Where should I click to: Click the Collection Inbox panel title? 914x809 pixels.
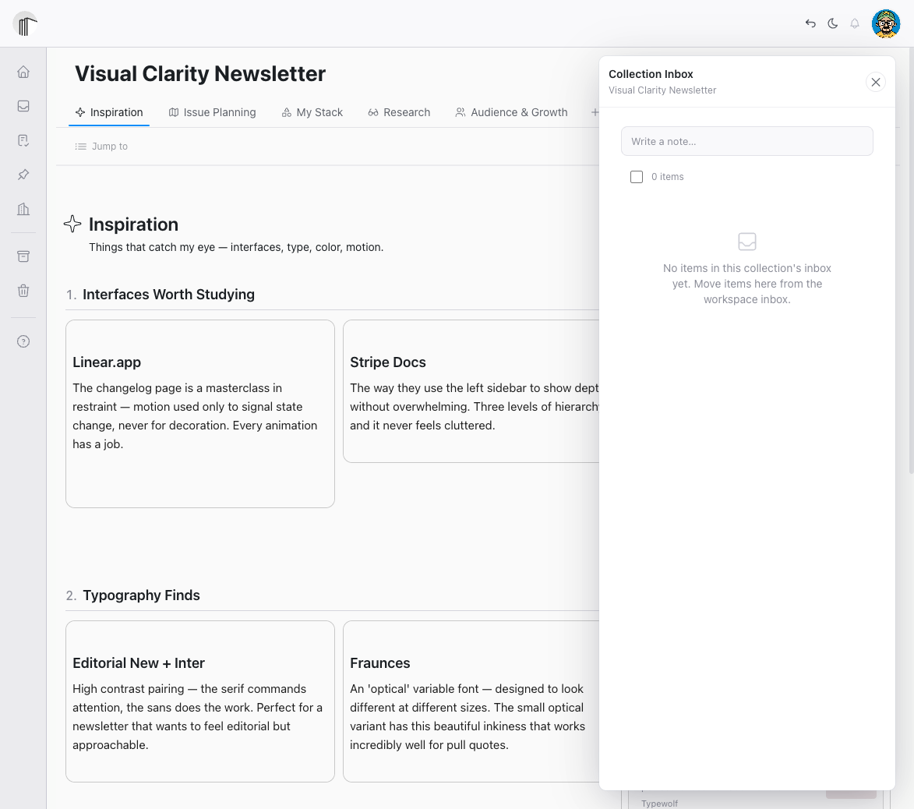[651, 74]
